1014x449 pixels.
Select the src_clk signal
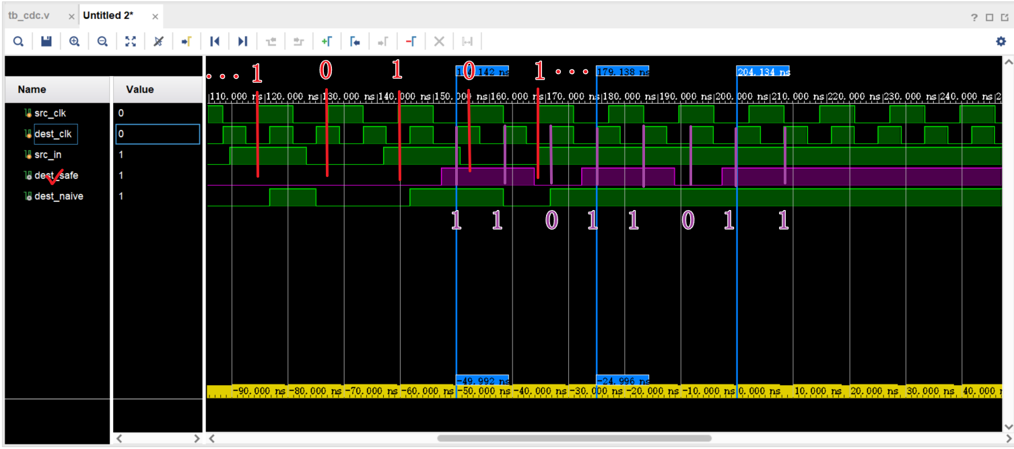(x=50, y=113)
